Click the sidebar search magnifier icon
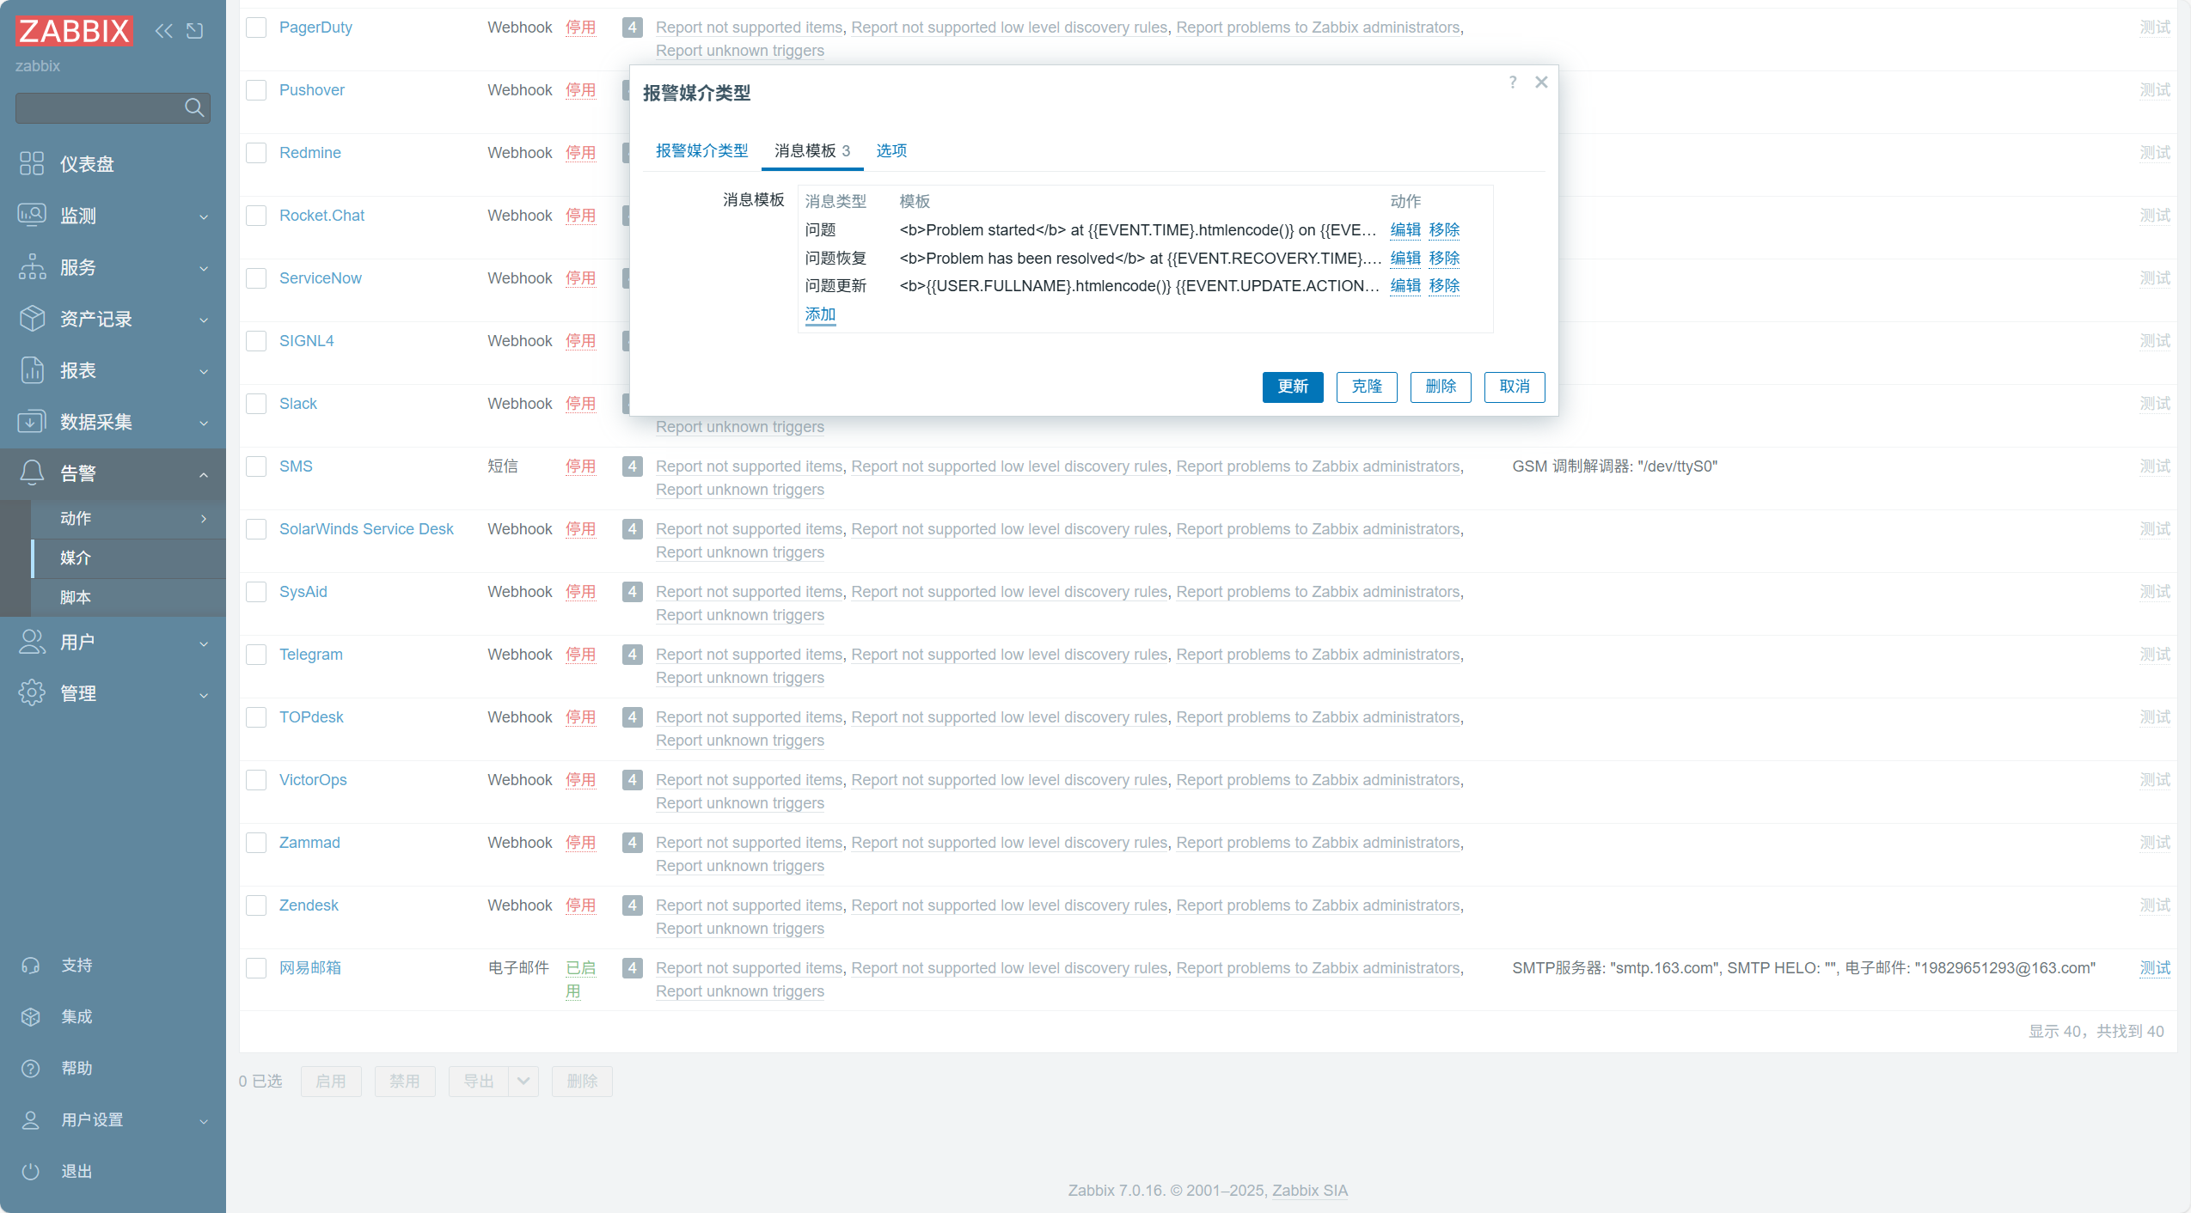 (x=194, y=107)
